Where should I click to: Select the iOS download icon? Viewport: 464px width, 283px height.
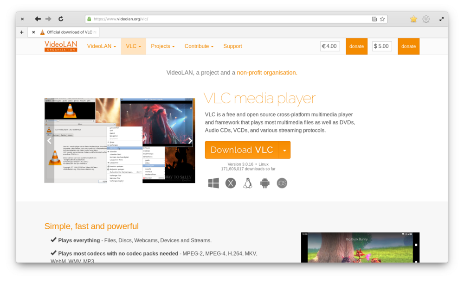[282, 183]
